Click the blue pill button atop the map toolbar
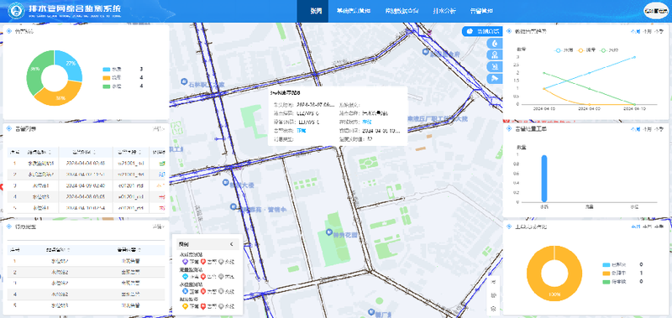The width and height of the screenshot is (672, 318). [481, 31]
